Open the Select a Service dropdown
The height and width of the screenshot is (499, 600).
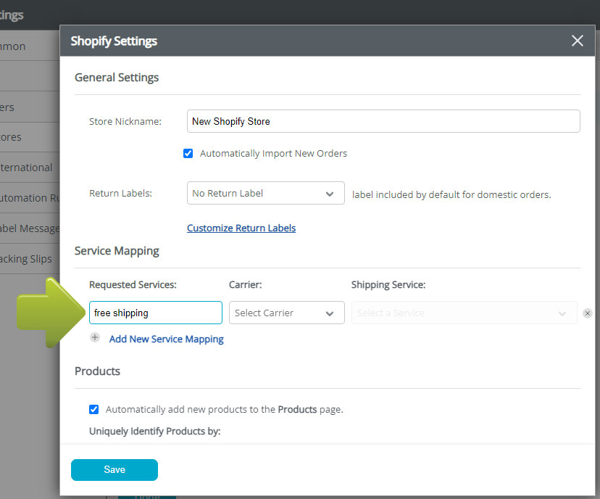[464, 313]
